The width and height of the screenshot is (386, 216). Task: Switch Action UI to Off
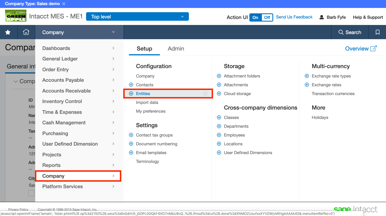(267, 17)
